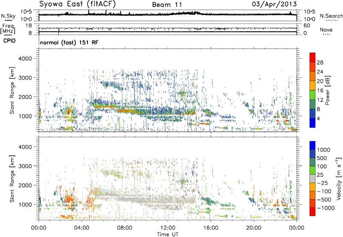Pick the bright blue top Velocity colorbar segment
343x237 pixels.
coord(313,145)
